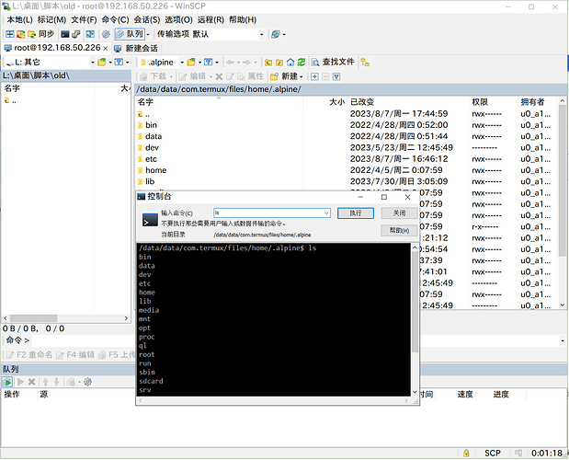Click the queue settings gear icon
The image size is (569, 460).
pos(87,381)
